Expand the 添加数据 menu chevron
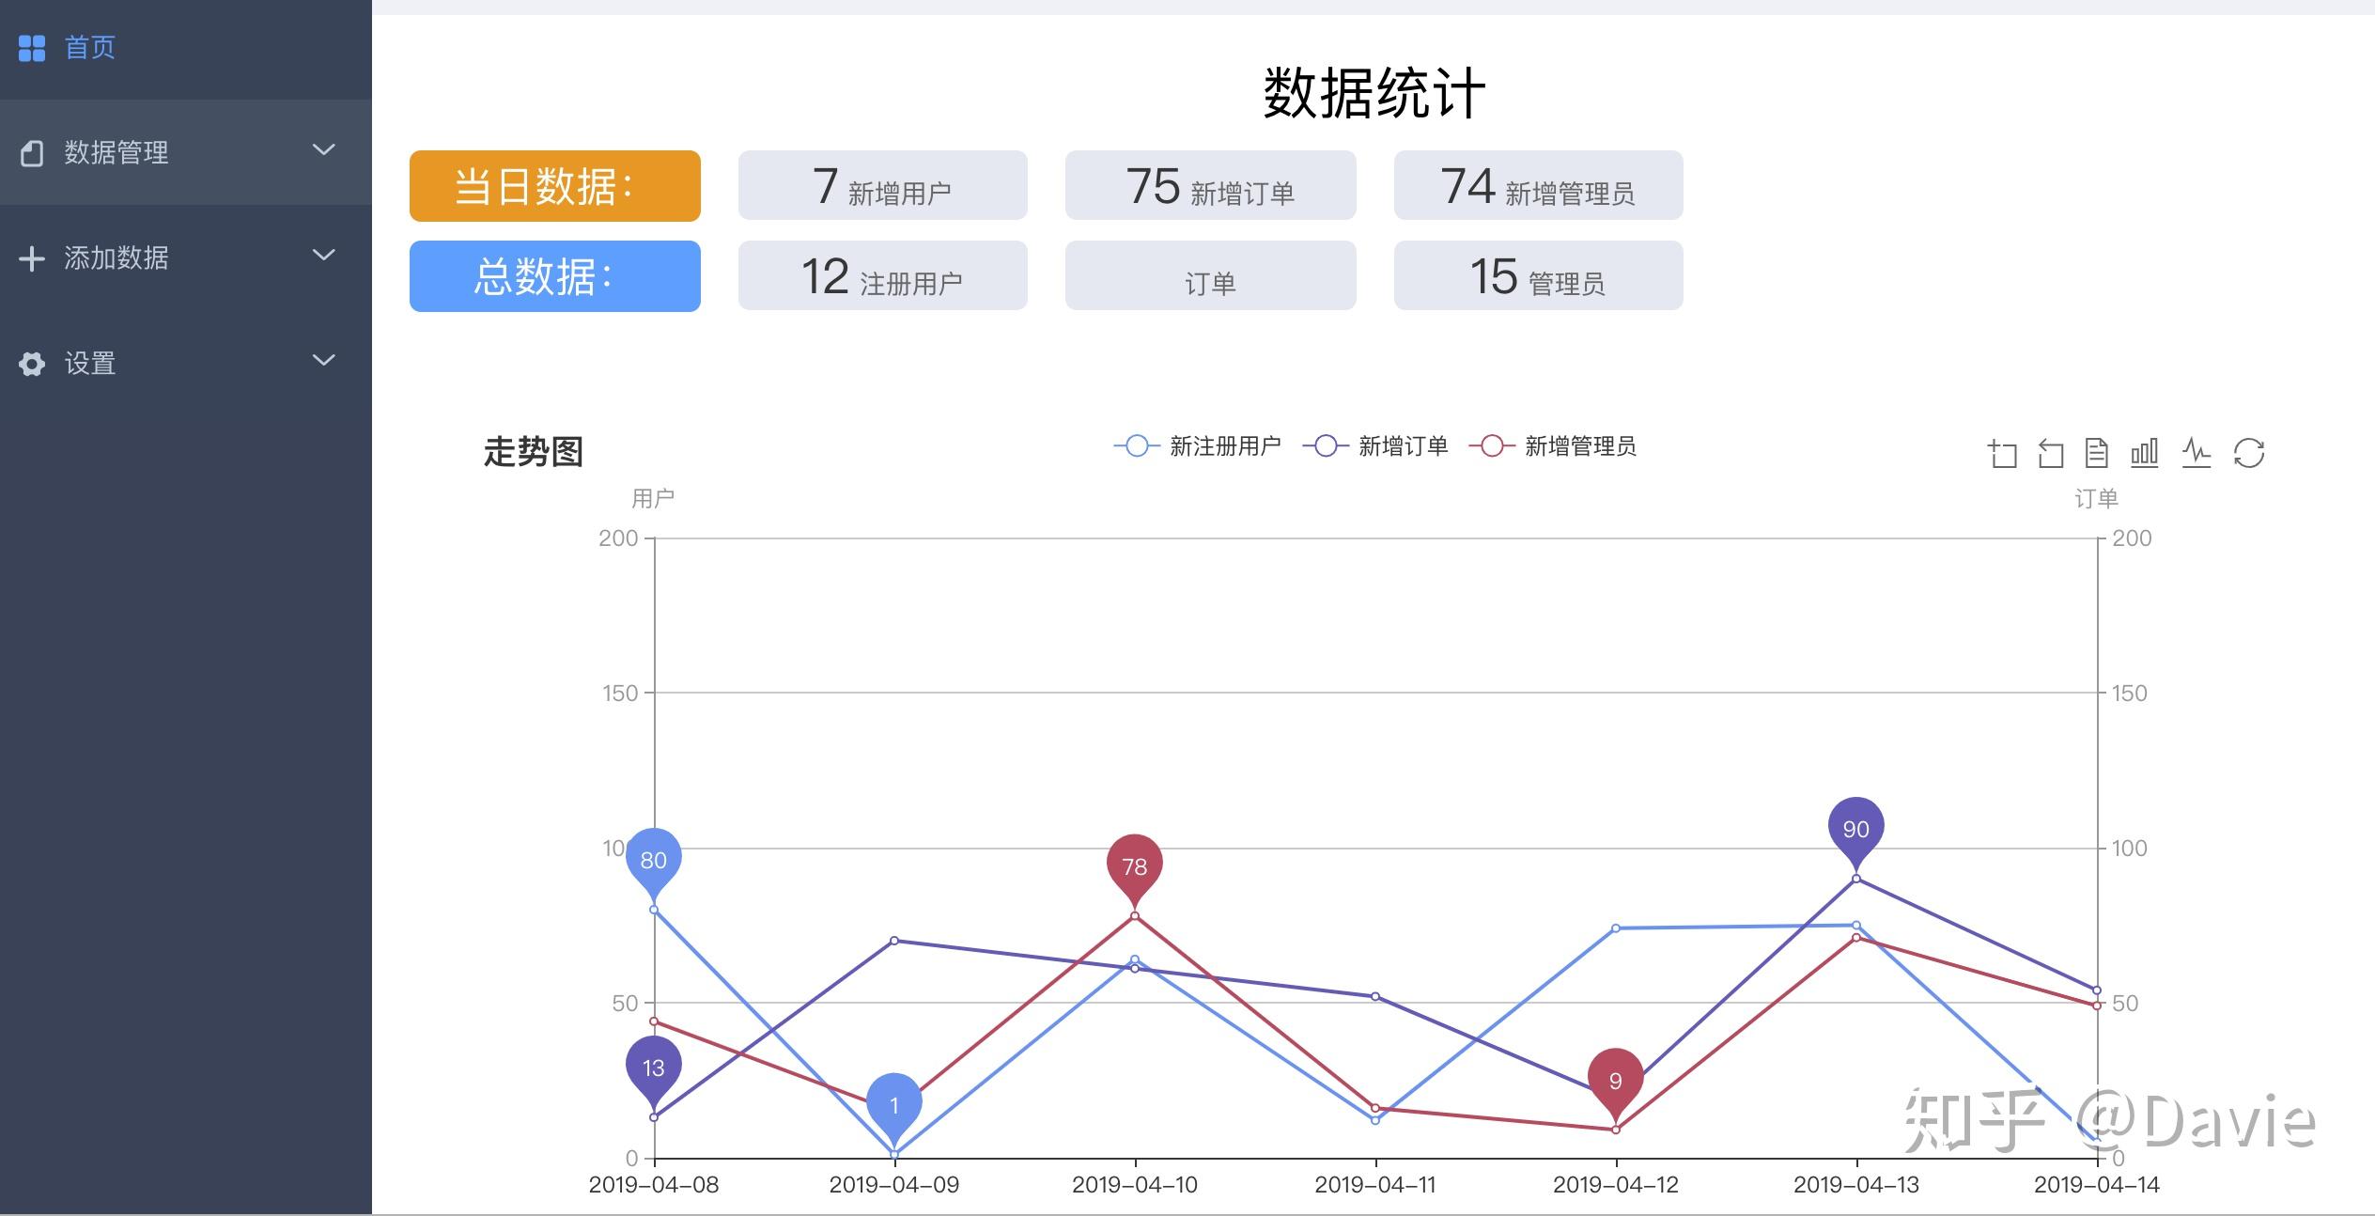 (x=324, y=256)
